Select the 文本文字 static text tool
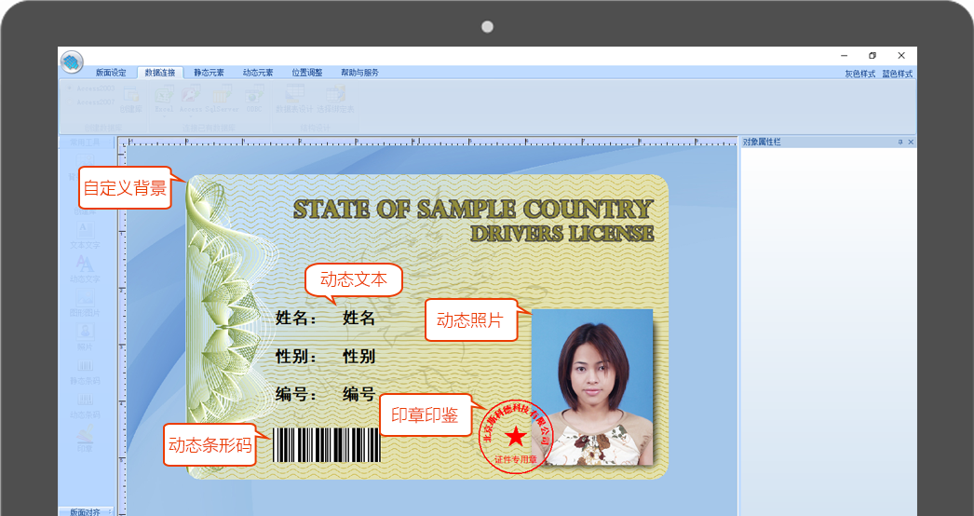Image resolution: width=974 pixels, height=516 pixels. click(x=85, y=235)
